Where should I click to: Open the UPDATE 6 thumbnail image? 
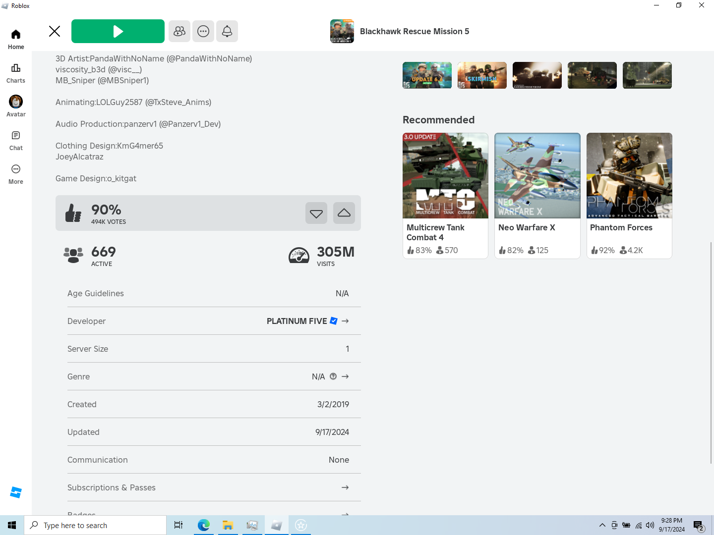point(427,75)
